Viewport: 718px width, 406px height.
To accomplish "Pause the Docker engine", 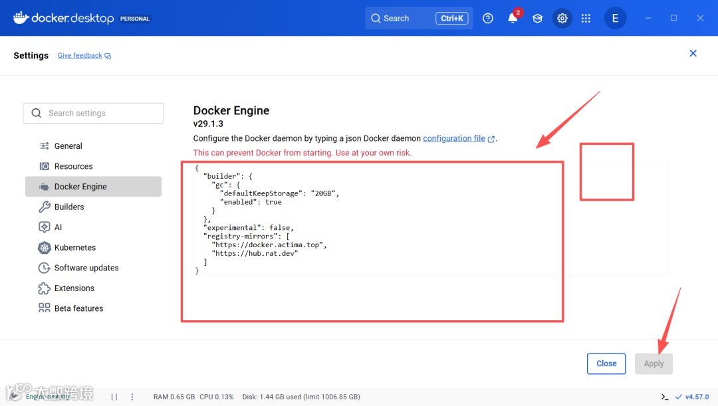I will (x=114, y=397).
